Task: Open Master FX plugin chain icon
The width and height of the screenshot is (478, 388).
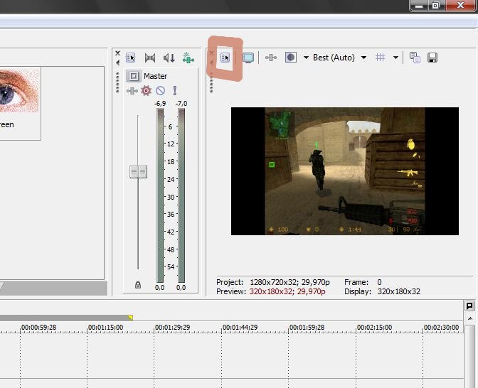Action: coord(132,91)
